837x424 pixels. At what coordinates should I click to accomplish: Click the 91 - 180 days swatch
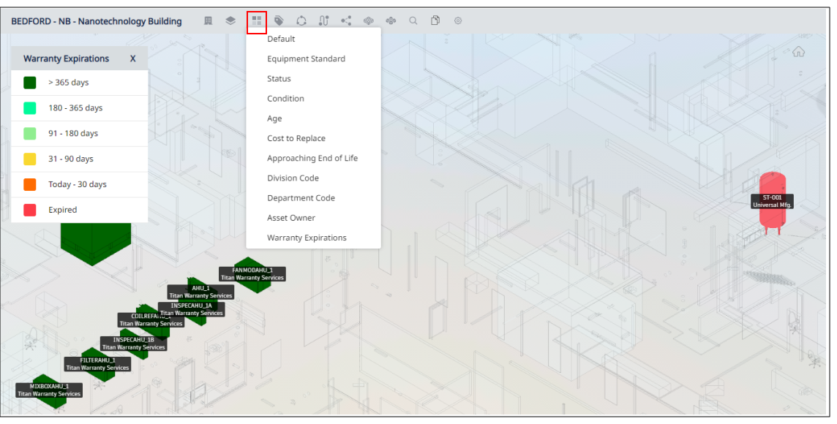pos(30,133)
